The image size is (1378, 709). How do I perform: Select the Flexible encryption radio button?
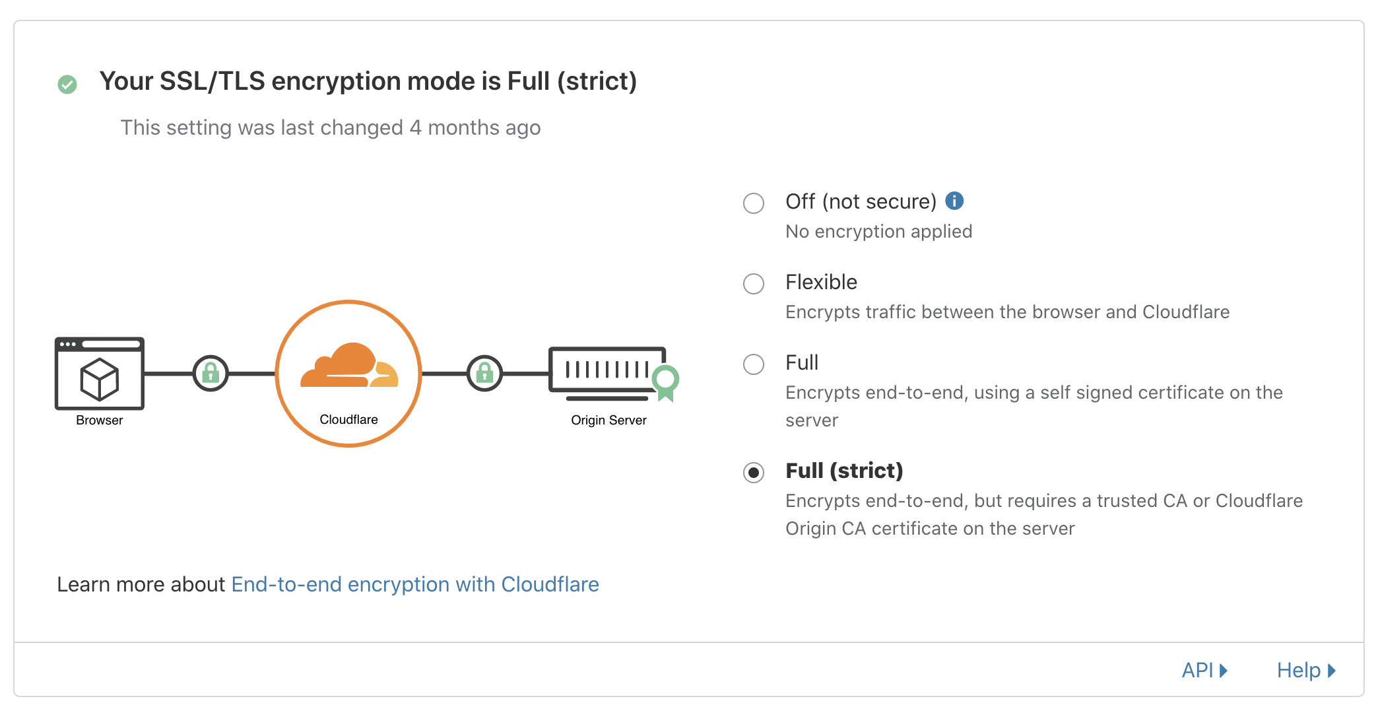pyautogui.click(x=754, y=284)
